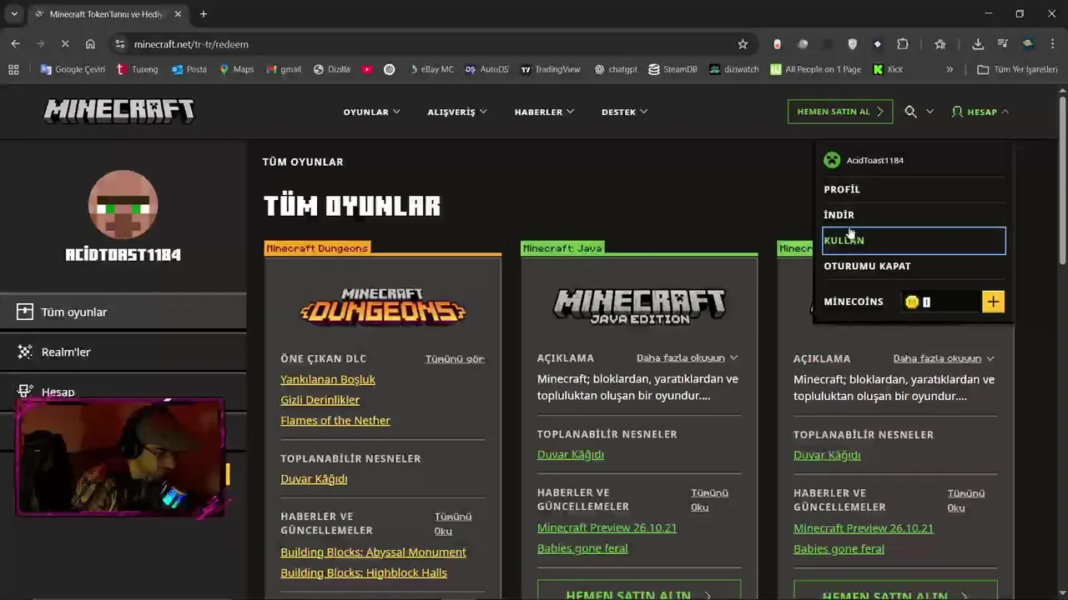Open the site search magnifier icon
Screen dimensions: 1068x600
910,112
